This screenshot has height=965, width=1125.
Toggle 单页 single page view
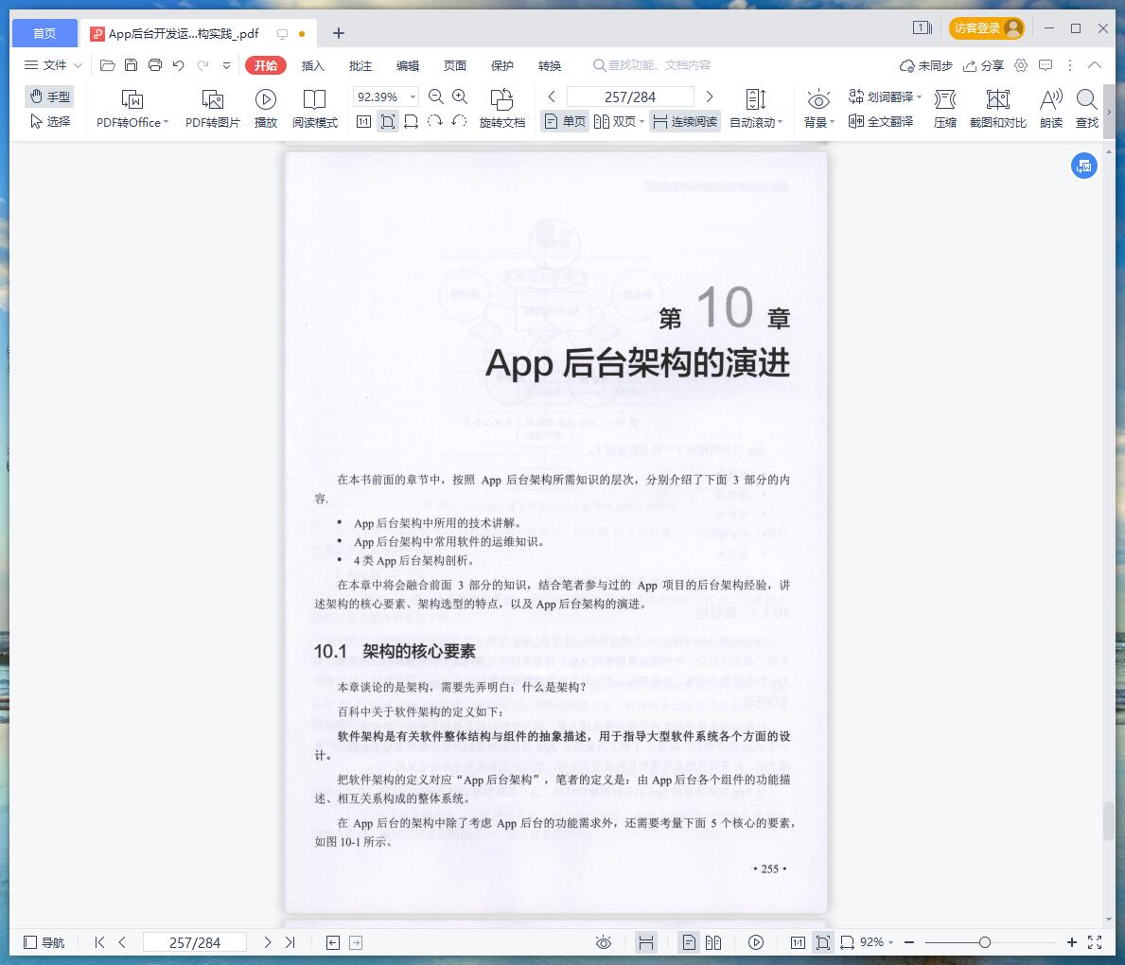point(566,121)
